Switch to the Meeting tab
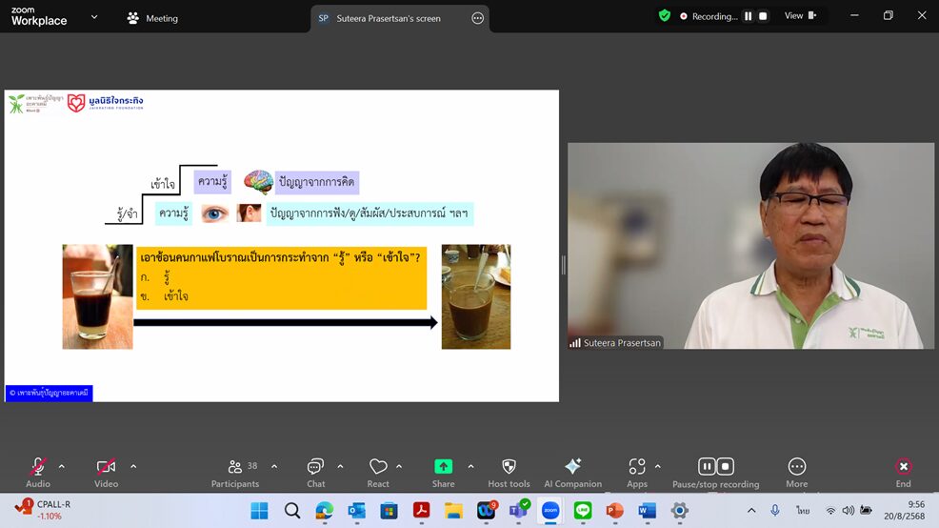The width and height of the screenshot is (939, 528). (x=152, y=18)
